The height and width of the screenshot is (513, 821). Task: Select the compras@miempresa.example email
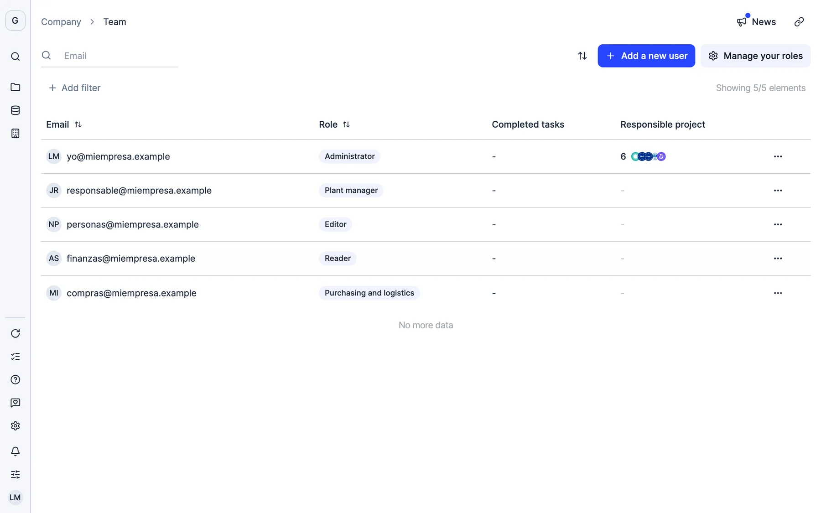coord(131,293)
